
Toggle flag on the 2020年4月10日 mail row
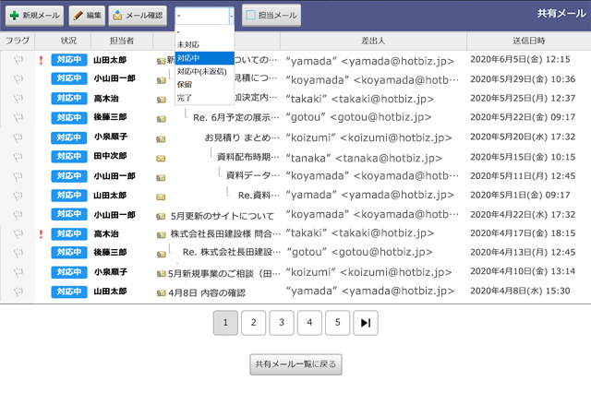click(18, 272)
